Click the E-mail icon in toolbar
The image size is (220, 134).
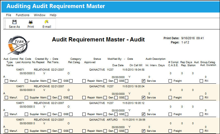[x=46, y=22]
